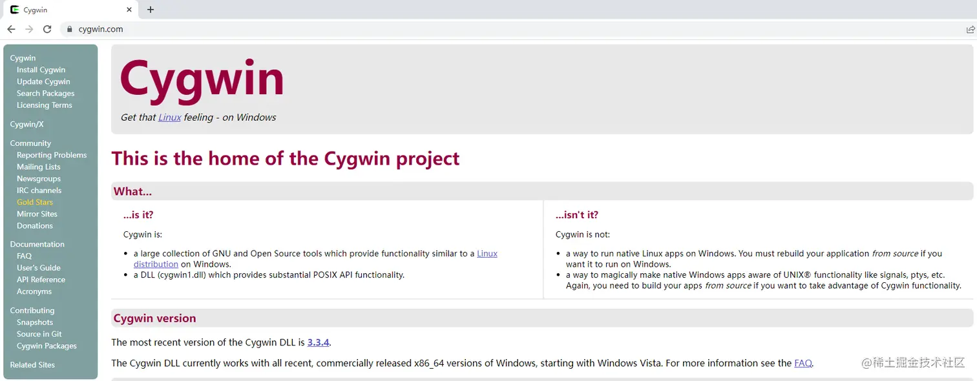977x381 pixels.
Task: Click the 'What...' section heading
Action: click(x=132, y=191)
